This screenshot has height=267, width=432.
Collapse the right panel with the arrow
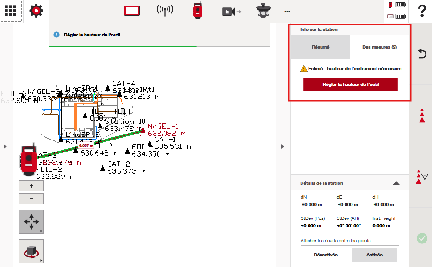click(x=283, y=146)
